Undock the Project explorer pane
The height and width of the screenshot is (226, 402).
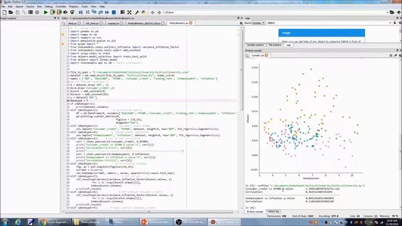pyautogui.click(x=55, y=18)
